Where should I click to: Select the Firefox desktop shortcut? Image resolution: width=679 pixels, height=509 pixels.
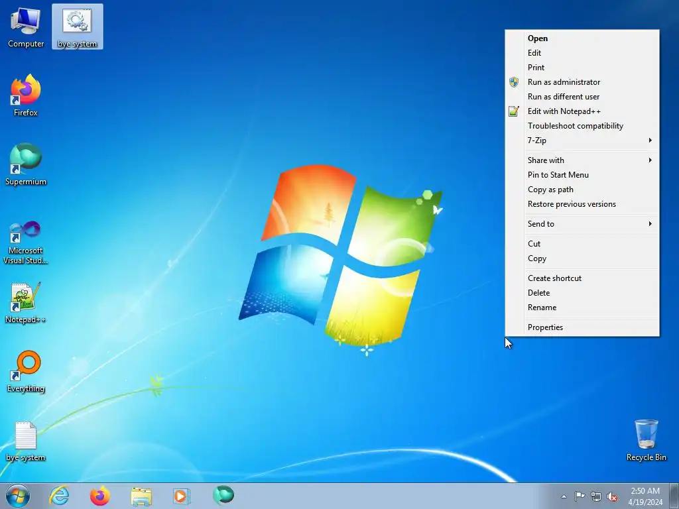(26, 95)
